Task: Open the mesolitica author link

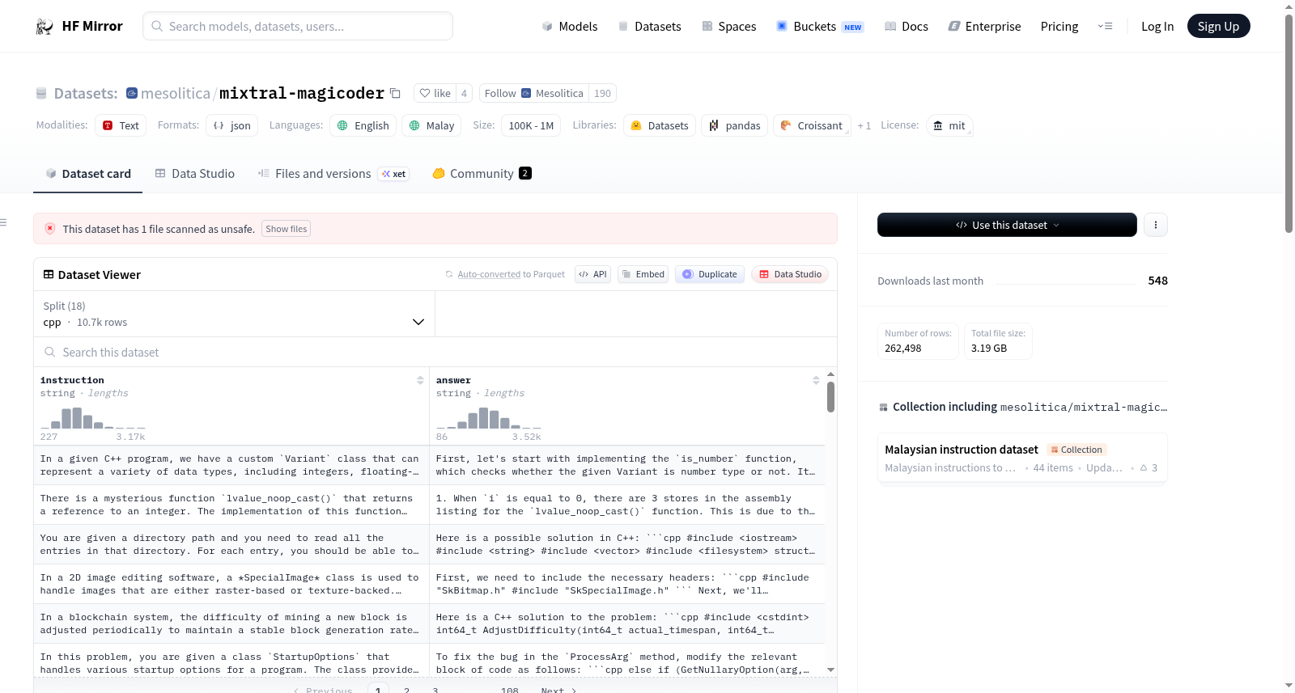Action: [x=176, y=93]
